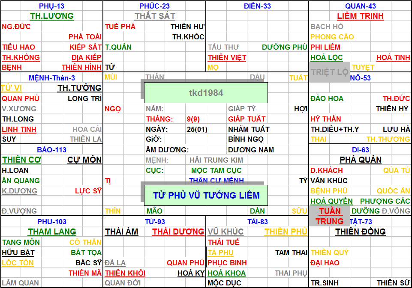Select the TUẦN TRUNG gray box
412x288 pixels.
[329, 216]
